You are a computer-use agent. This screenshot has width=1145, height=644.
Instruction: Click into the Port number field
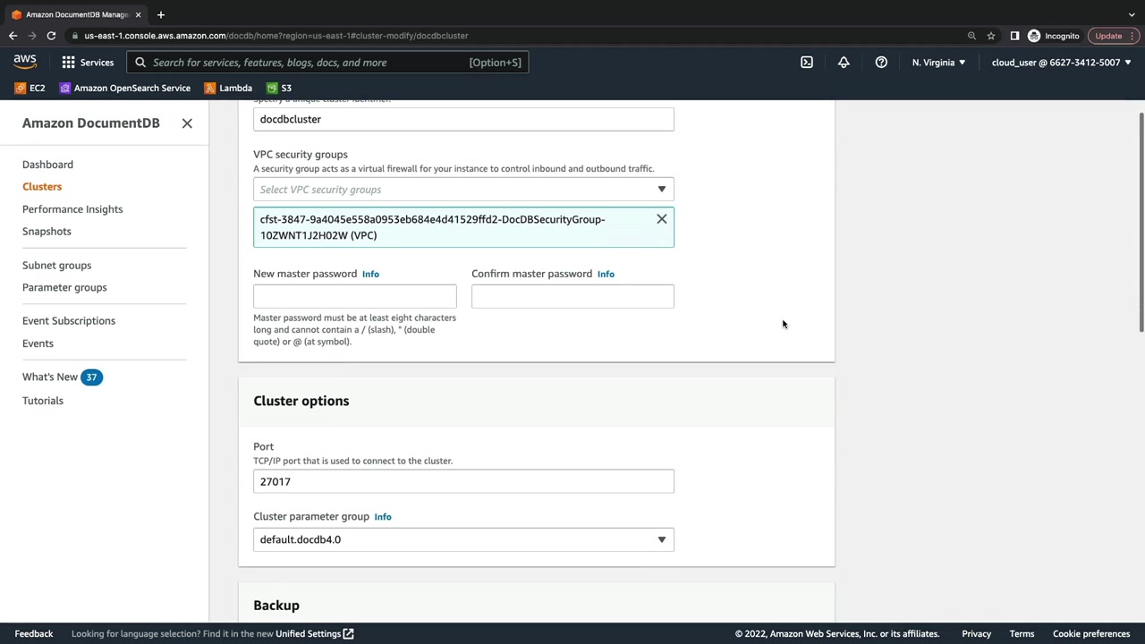463,481
